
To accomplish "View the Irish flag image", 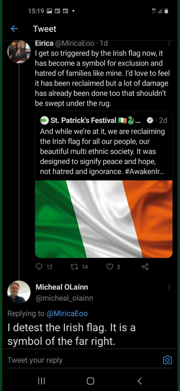I will click(104, 219).
